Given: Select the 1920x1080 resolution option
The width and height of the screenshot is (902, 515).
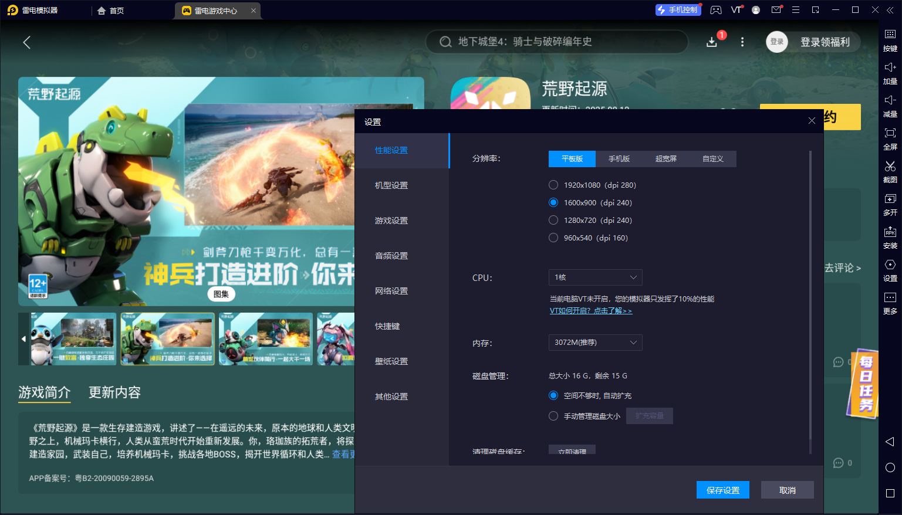Looking at the screenshot, I should pyautogui.click(x=553, y=185).
